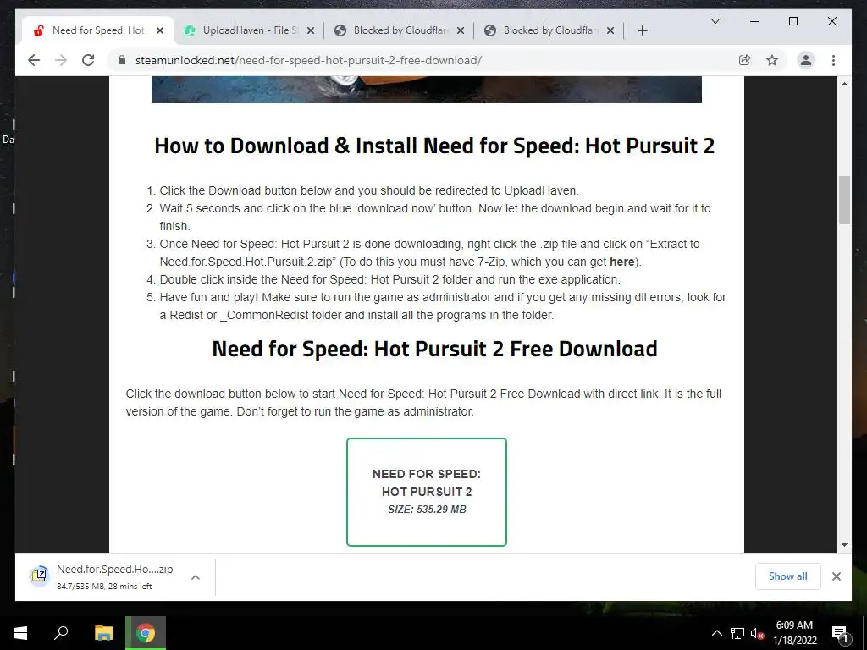Click the muted volume tray icon
Viewport: 867px width, 650px height.
click(758, 633)
